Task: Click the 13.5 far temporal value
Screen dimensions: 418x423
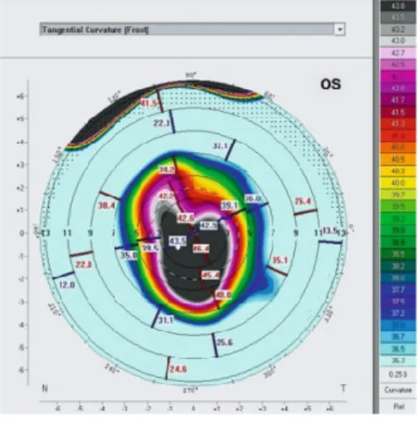Action: point(330,230)
